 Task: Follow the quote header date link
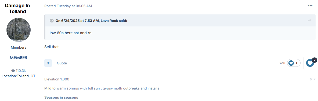click(x=91, y=21)
